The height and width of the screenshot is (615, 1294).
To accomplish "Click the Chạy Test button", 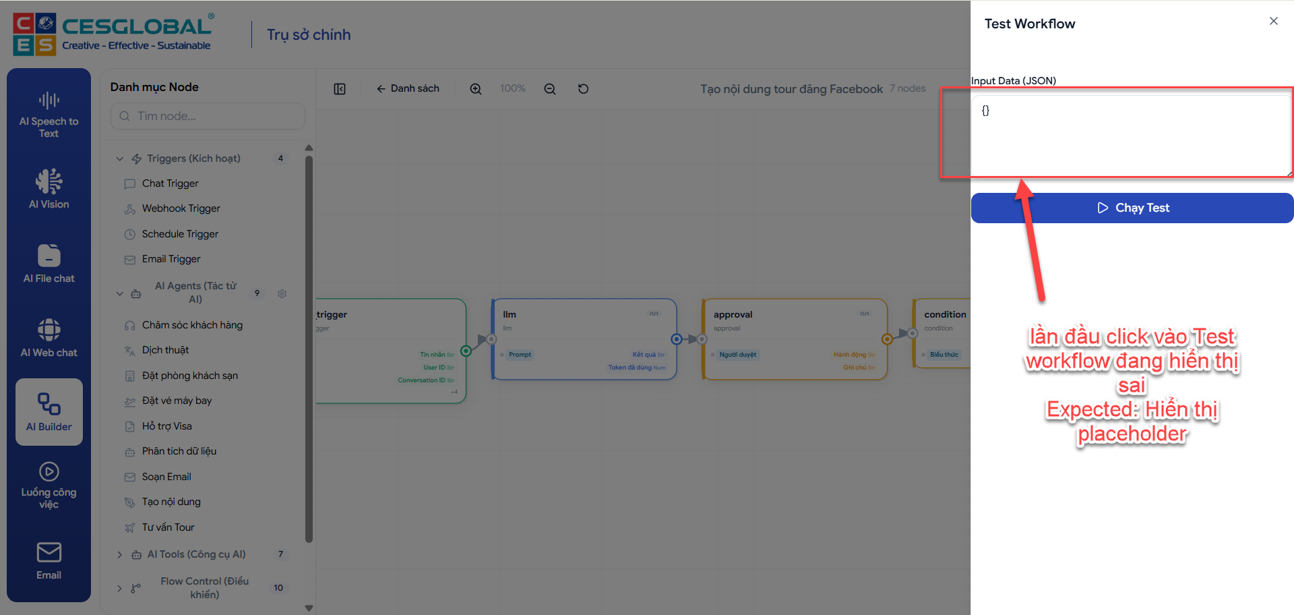I will [x=1132, y=208].
